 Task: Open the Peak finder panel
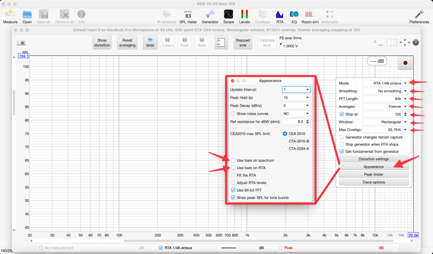pos(373,175)
